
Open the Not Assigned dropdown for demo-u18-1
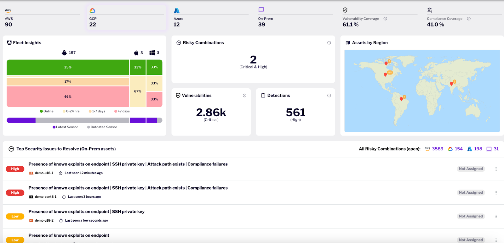point(471,169)
